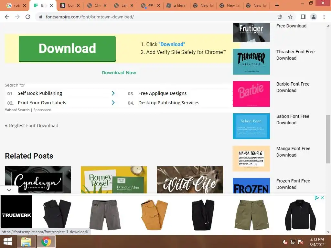Click the tan work pants ad item
The image size is (331, 248).
click(154, 214)
